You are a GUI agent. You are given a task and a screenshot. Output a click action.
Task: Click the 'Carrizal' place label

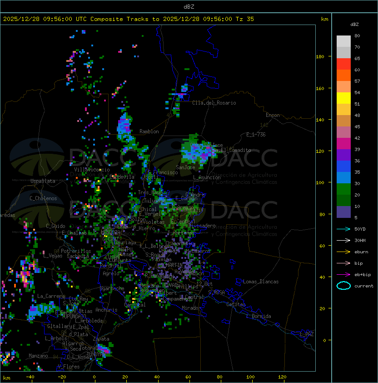135,305
